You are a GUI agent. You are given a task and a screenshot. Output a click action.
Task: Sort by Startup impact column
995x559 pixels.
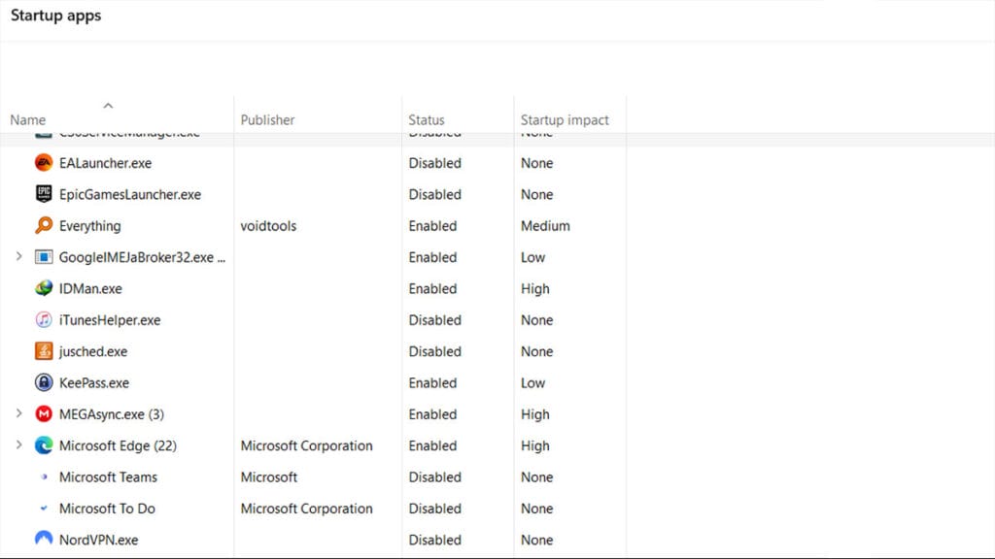click(565, 120)
